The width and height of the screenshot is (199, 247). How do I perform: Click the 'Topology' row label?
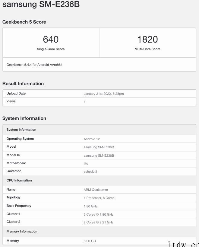[14, 197]
